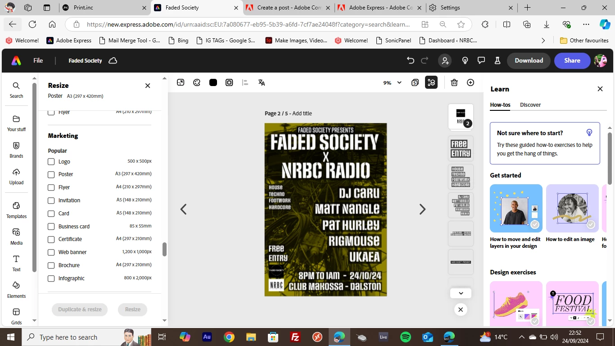Image resolution: width=615 pixels, height=346 pixels.
Task: Check the Poster checkbox under Marketing
Action: tap(51, 174)
